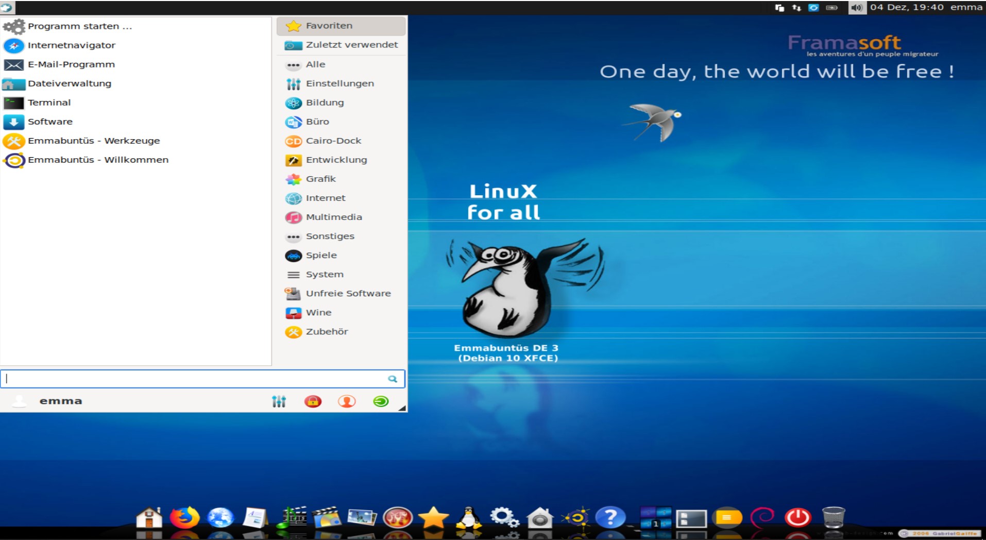The height and width of the screenshot is (540, 986).
Task: Open the home folder icon in the dock
Action: 149,518
